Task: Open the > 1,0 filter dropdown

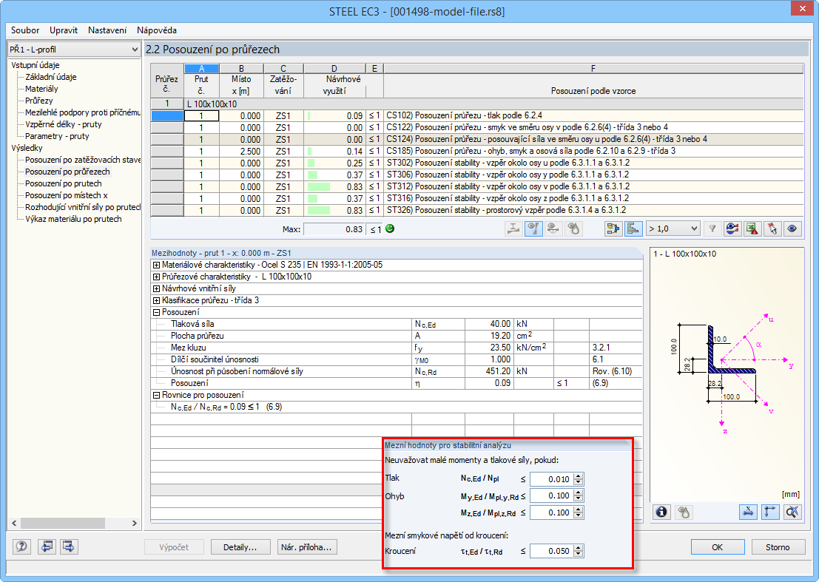Action: [x=673, y=229]
